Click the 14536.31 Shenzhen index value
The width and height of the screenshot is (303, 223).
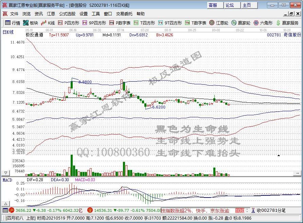click(x=103, y=210)
